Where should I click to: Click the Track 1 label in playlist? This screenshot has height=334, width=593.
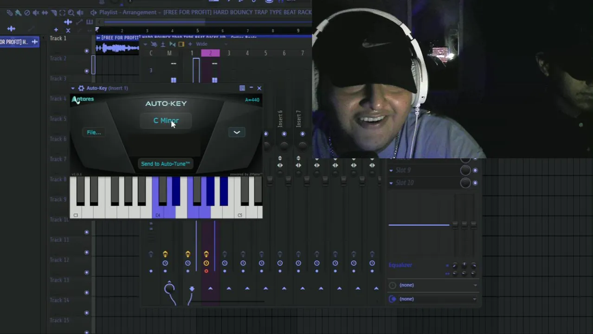point(58,39)
